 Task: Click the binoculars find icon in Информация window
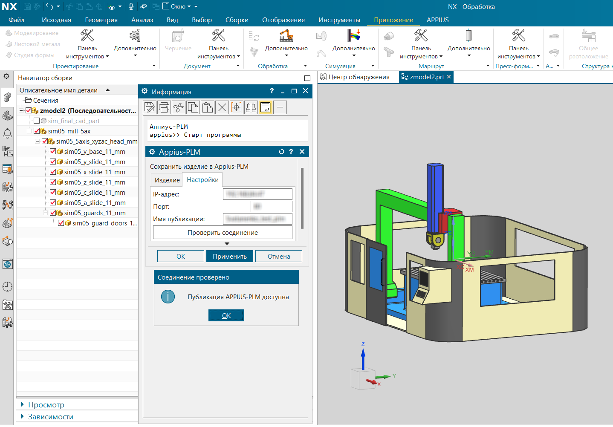pyautogui.click(x=251, y=107)
